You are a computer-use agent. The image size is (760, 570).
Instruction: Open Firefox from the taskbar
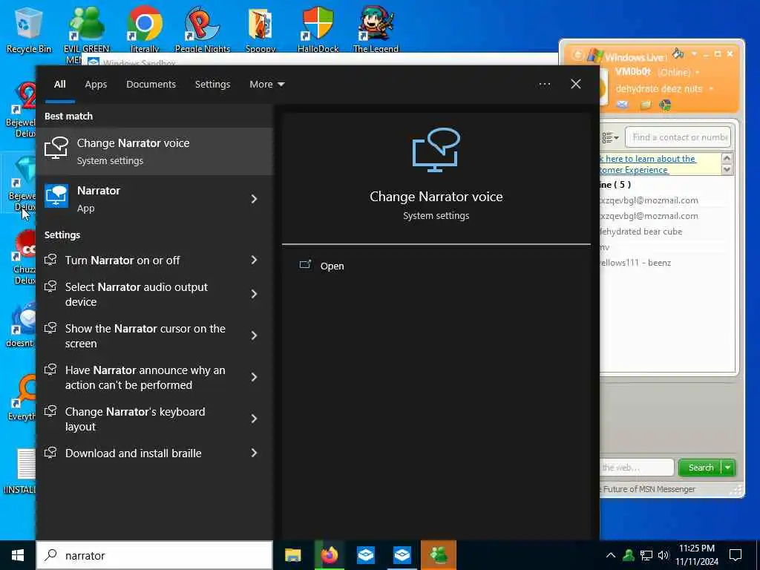[x=329, y=555]
